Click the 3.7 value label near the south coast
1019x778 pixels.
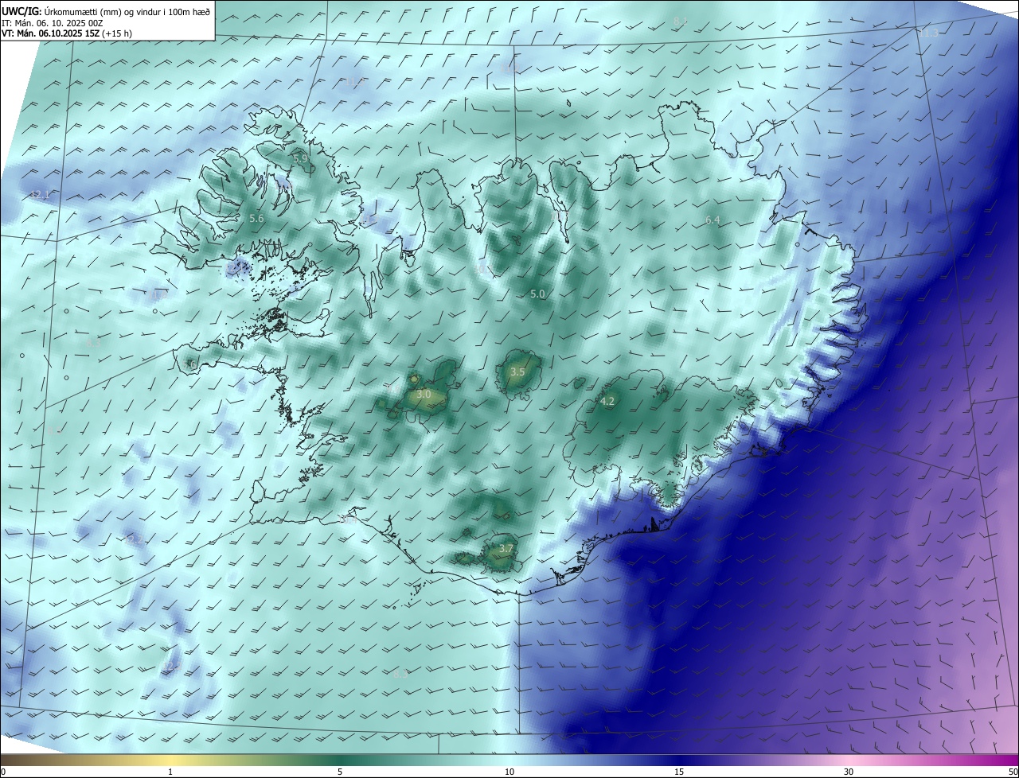(x=506, y=549)
